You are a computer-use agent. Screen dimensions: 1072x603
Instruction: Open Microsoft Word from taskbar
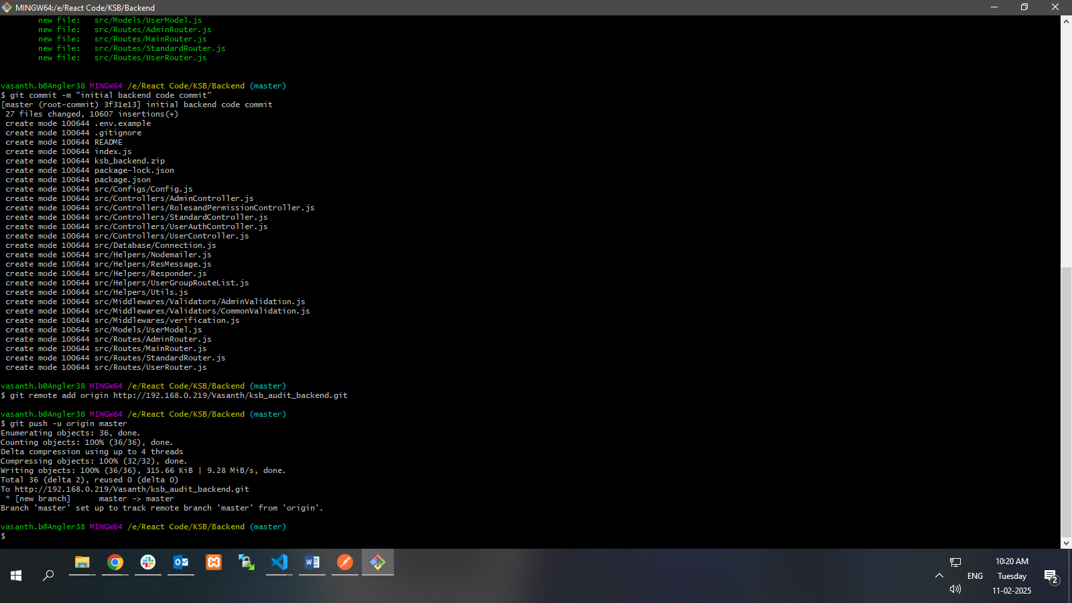(x=312, y=563)
